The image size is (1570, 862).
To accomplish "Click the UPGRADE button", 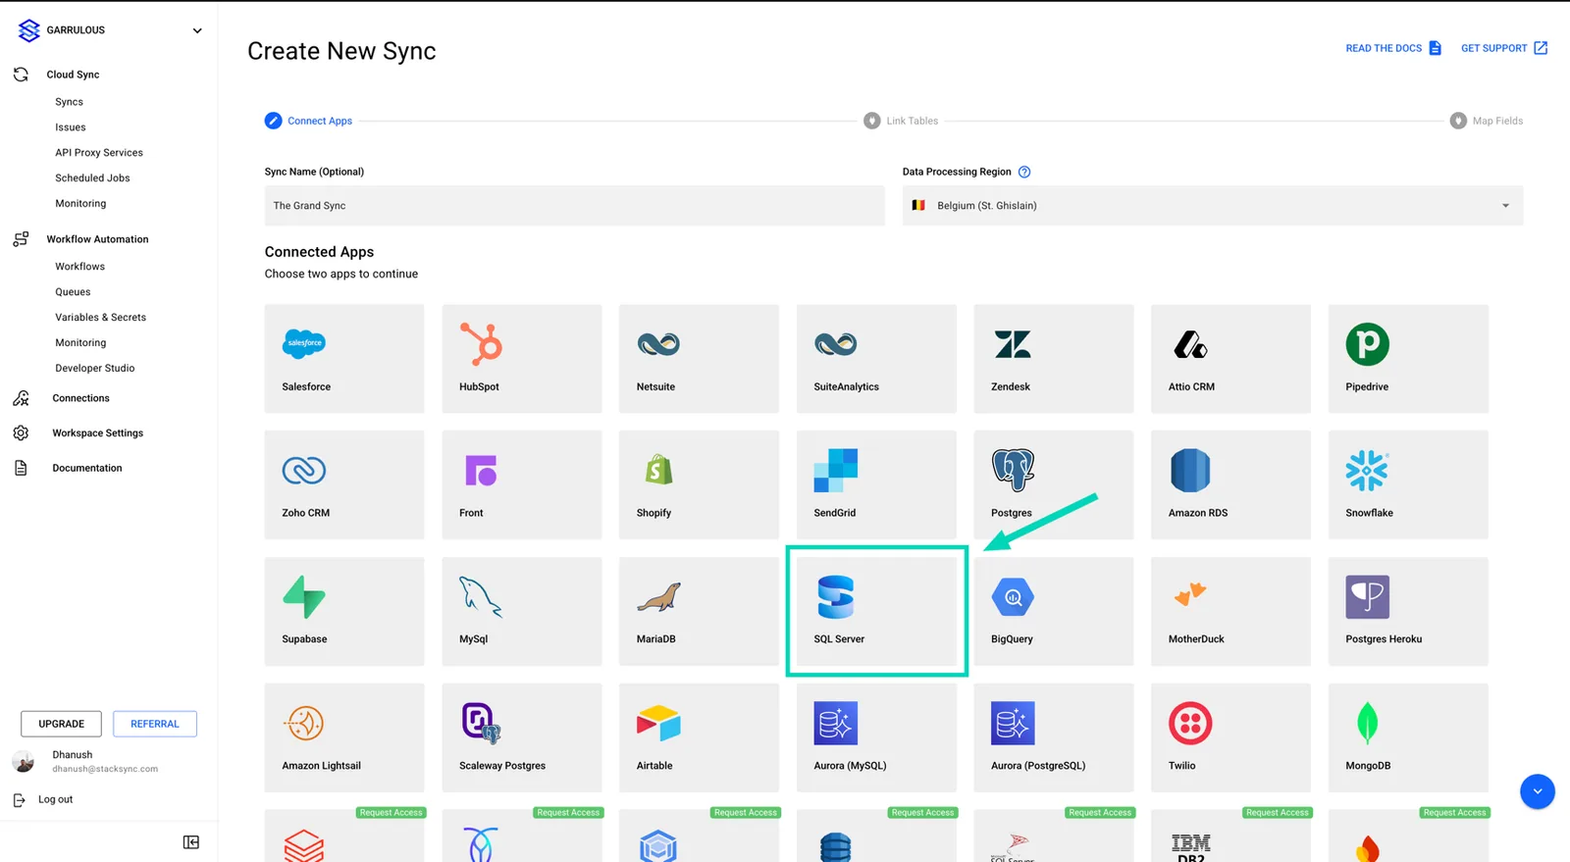I will [61, 724].
